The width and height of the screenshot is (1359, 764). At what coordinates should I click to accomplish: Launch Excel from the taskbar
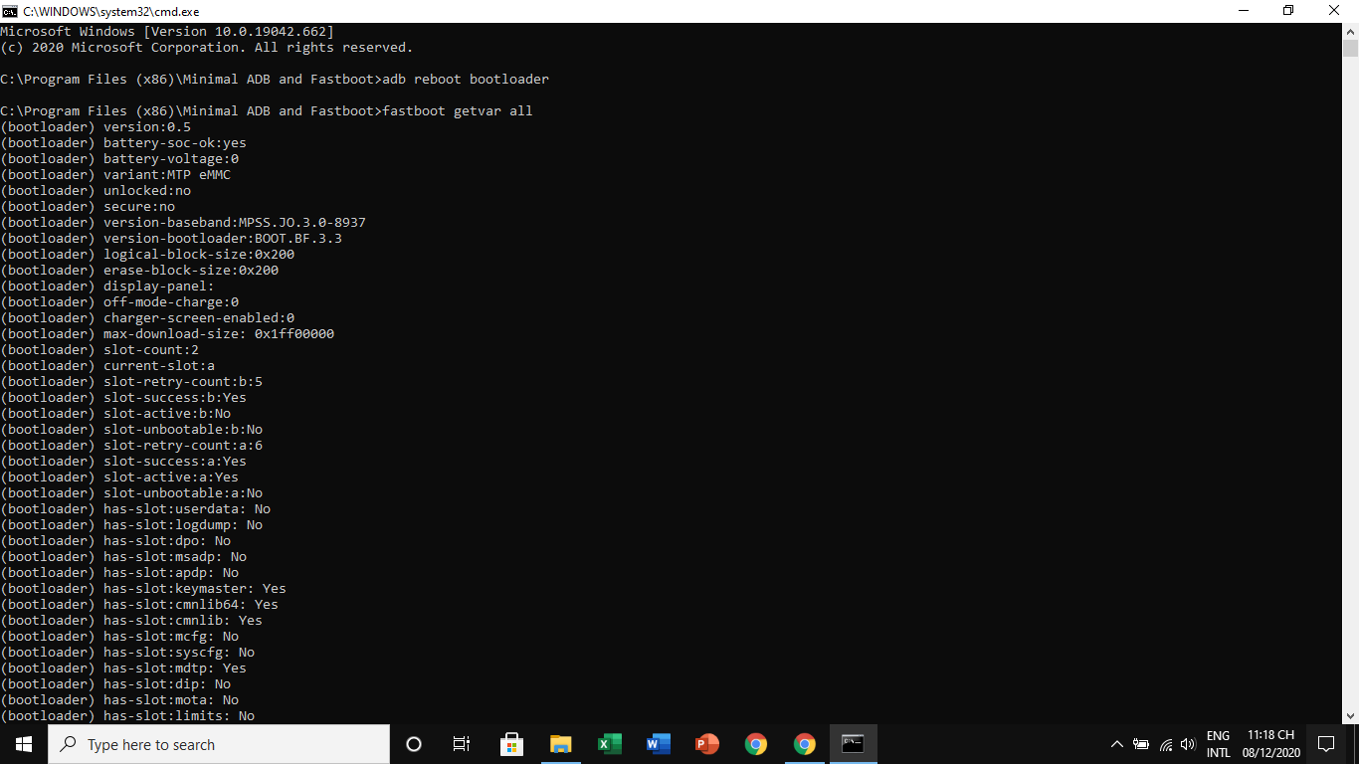609,744
